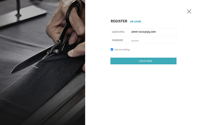Focus the login email input field
The image size is (200, 125).
click(x=143, y=32)
